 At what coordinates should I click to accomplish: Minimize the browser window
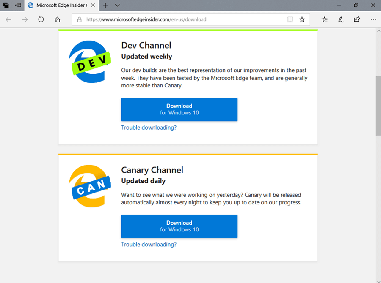click(339, 5)
